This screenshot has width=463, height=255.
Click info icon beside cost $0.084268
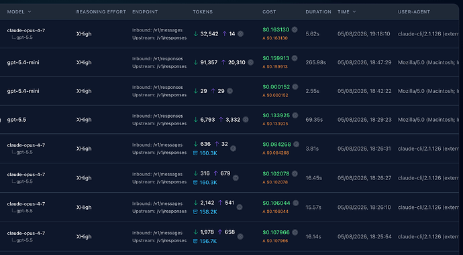296,145
